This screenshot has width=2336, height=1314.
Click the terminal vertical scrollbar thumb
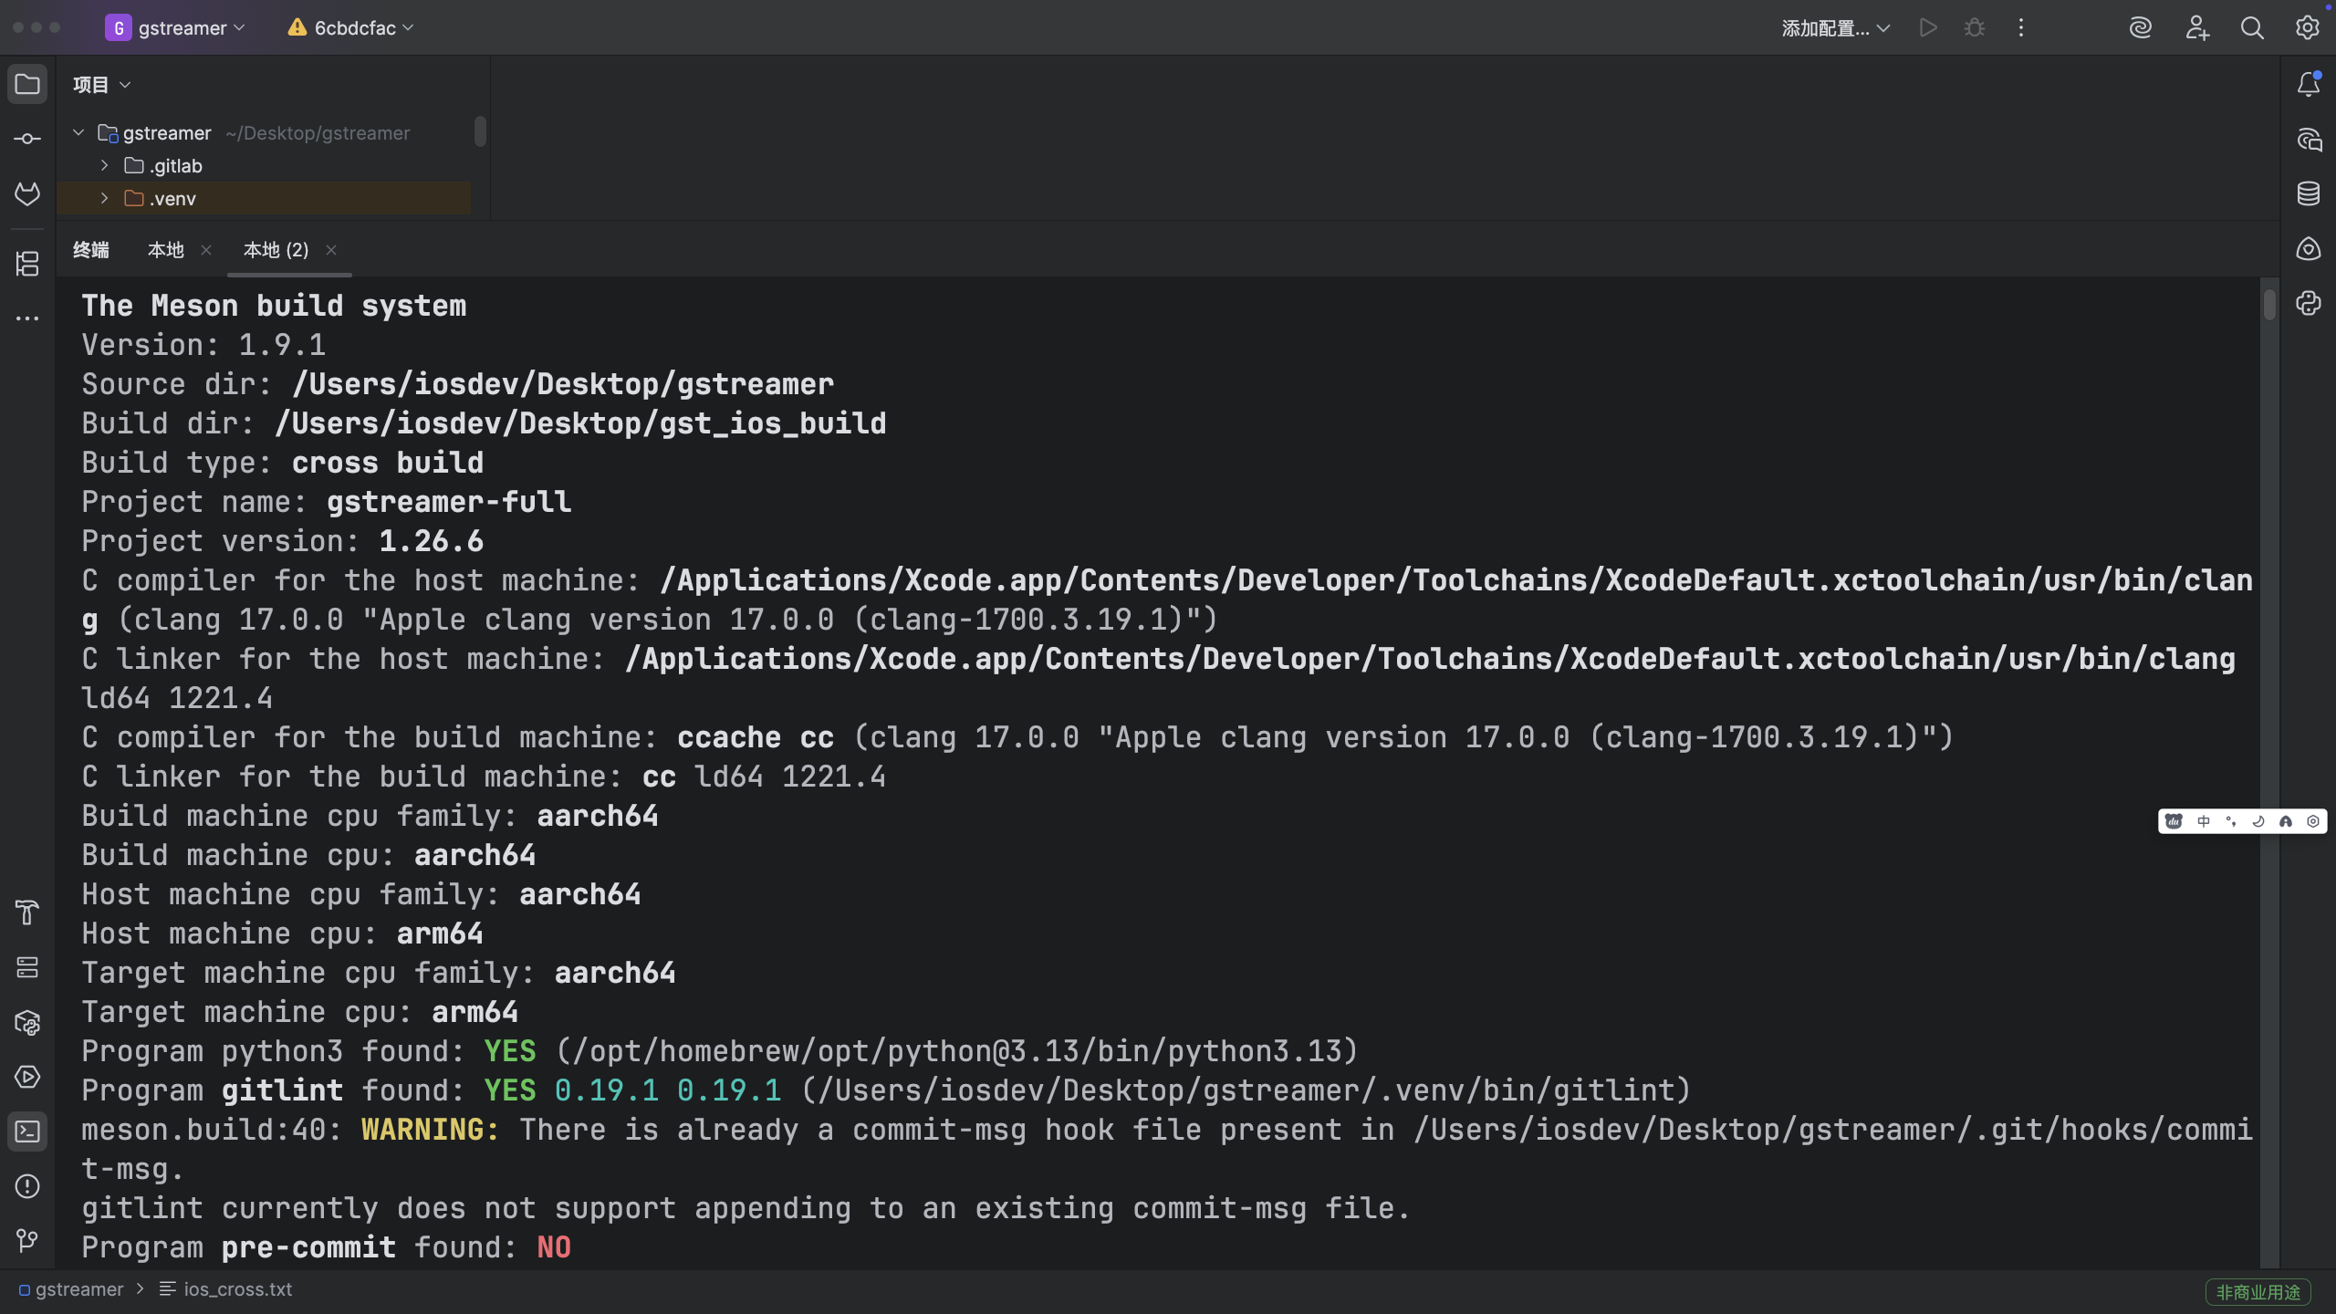point(2268,304)
